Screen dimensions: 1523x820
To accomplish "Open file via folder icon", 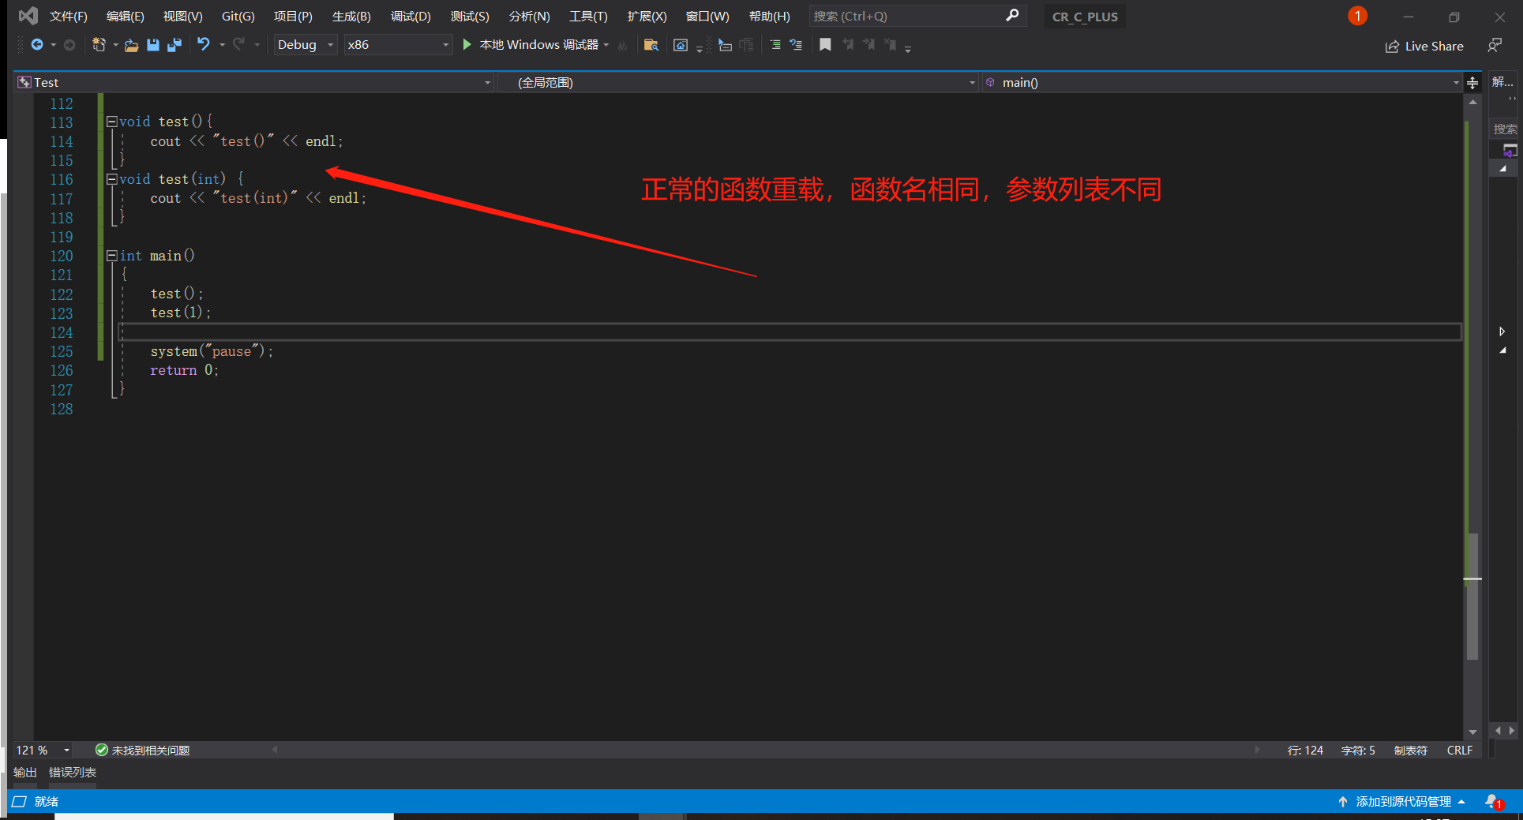I will [131, 45].
